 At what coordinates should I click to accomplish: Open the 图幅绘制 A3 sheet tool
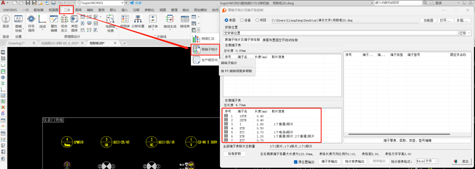point(18,19)
